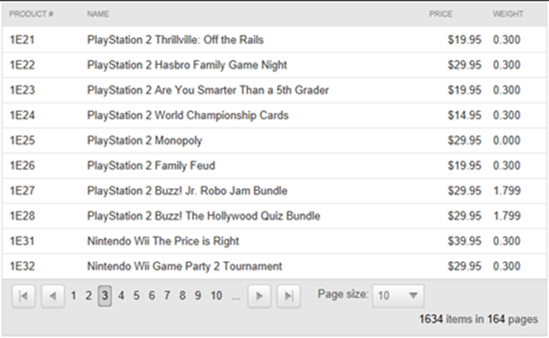Select page 5 in the pager

(x=136, y=296)
